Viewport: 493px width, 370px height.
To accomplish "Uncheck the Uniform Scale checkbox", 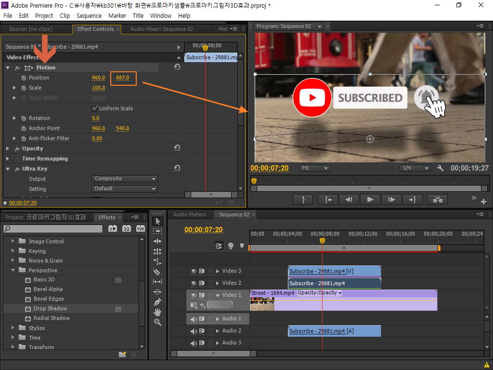I will (x=94, y=108).
